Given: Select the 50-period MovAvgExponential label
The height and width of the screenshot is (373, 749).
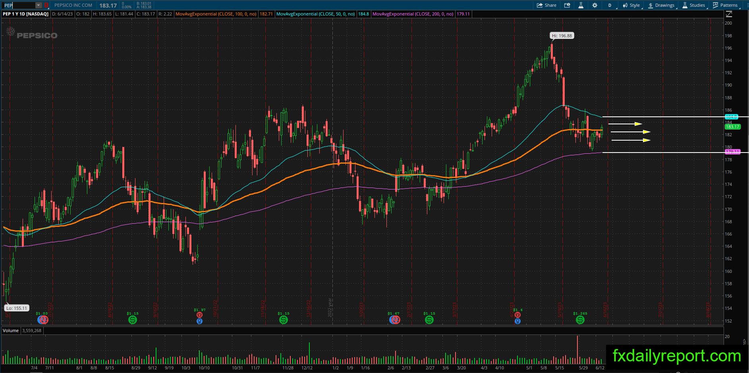Looking at the screenshot, I should click(316, 14).
